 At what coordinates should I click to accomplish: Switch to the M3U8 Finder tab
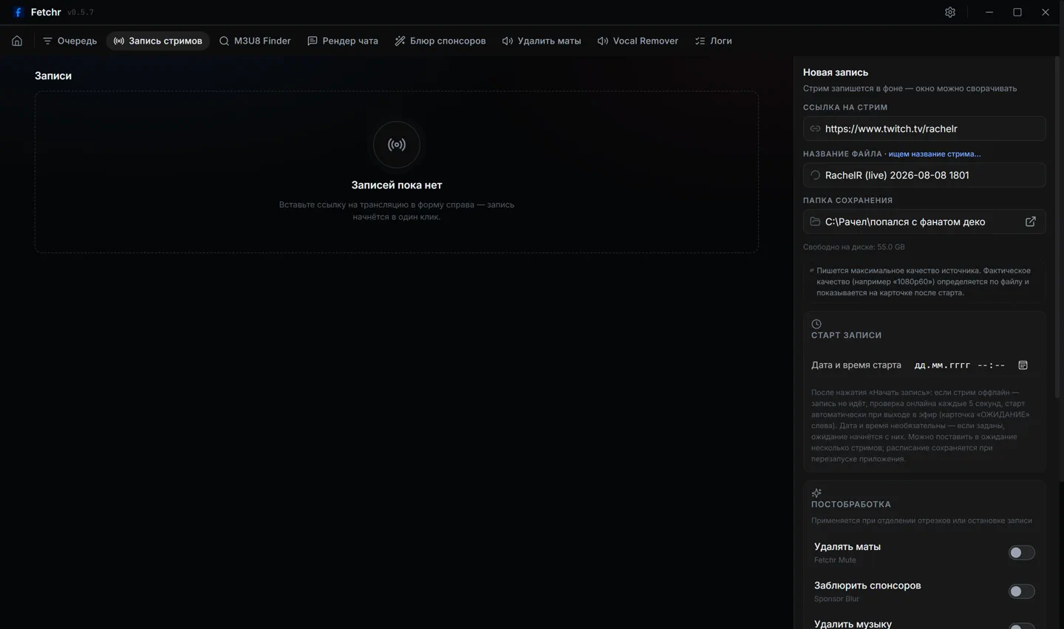pyautogui.click(x=255, y=41)
